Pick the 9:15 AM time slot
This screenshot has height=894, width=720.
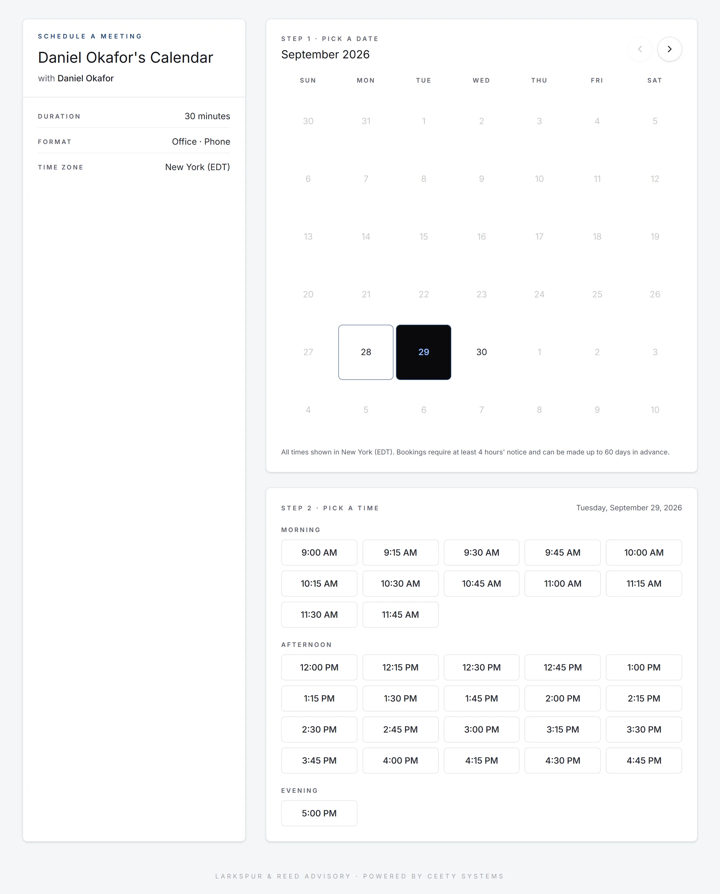[400, 553]
